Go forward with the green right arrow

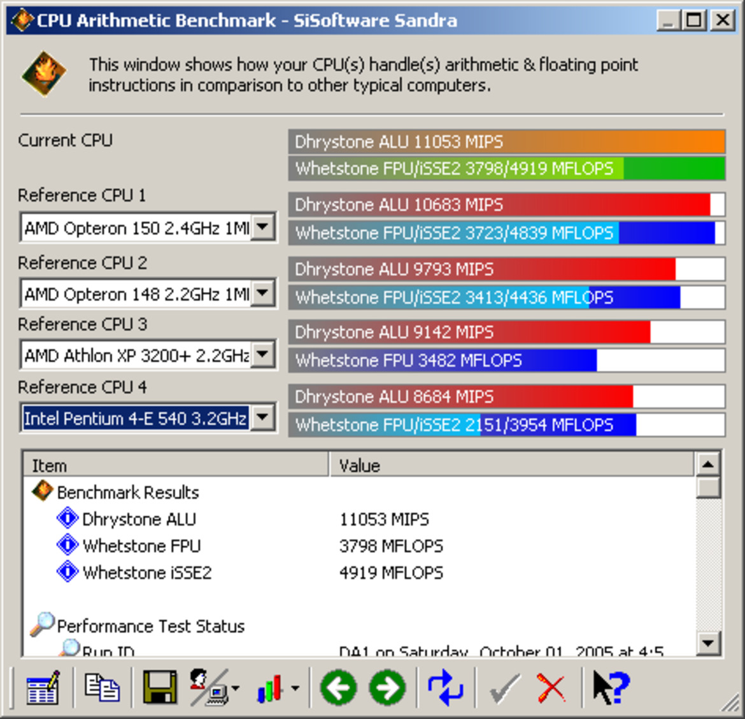tap(388, 687)
